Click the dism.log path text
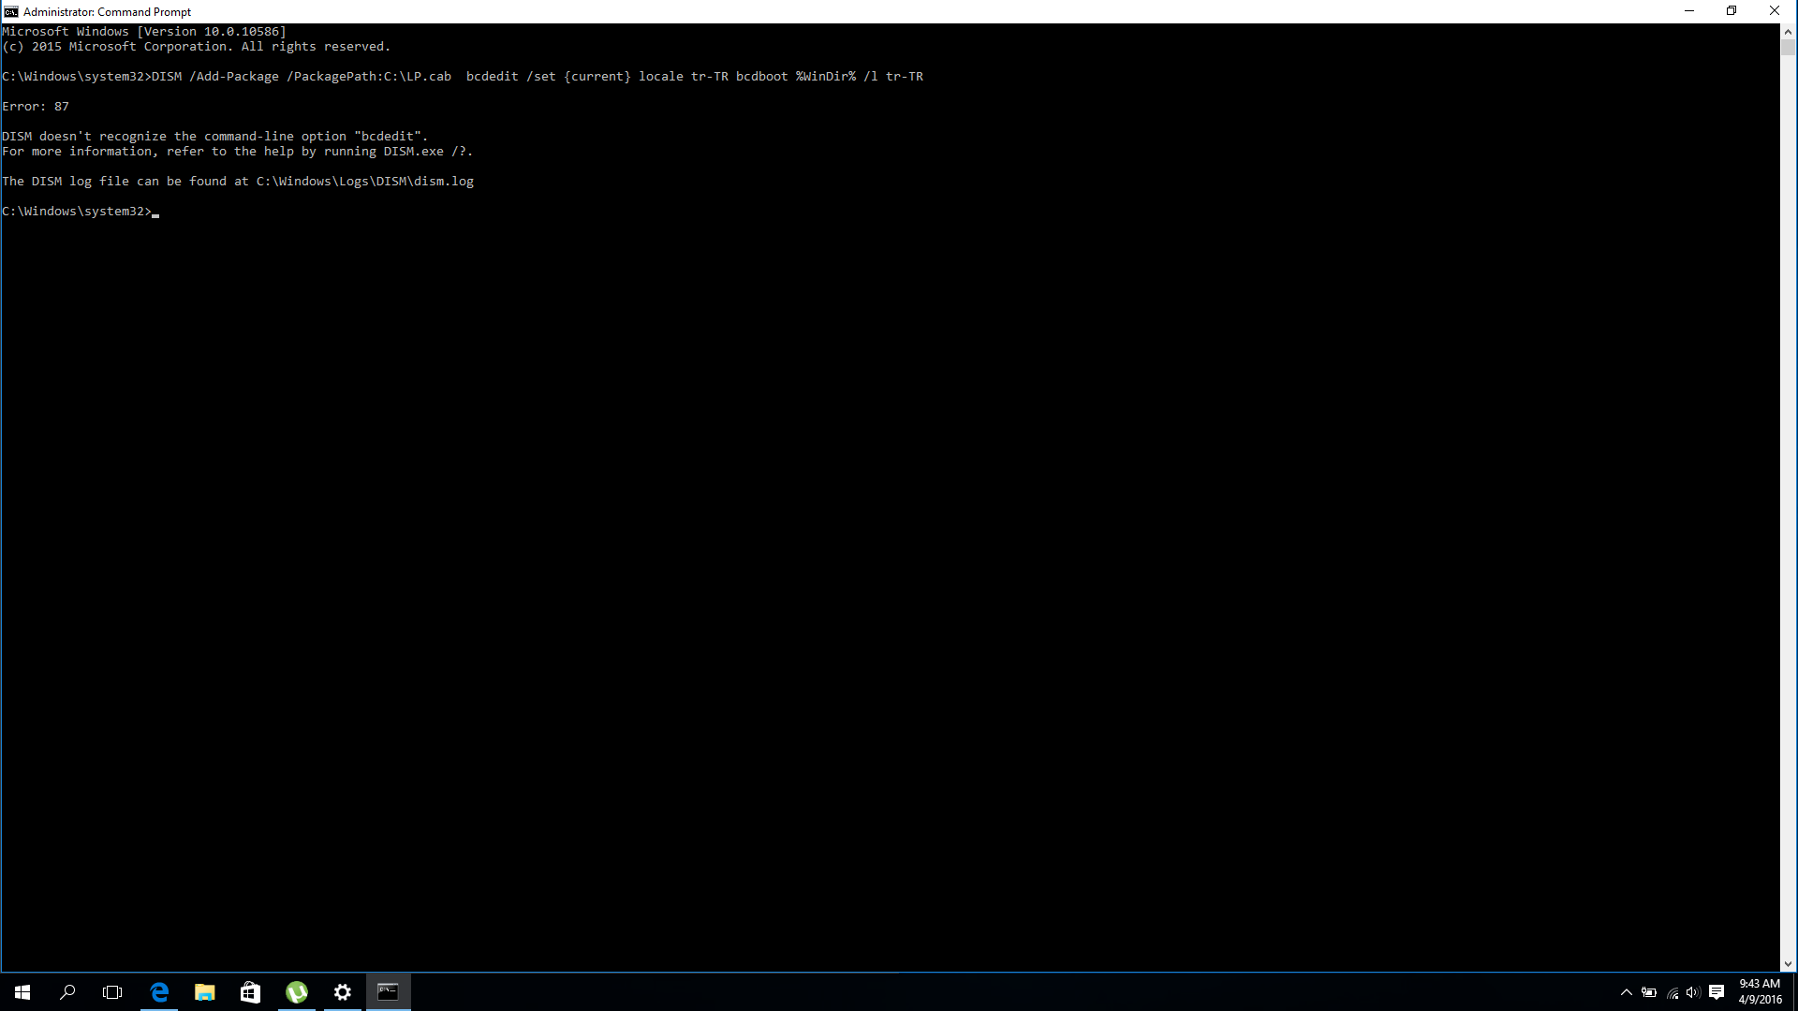The image size is (1798, 1011). pos(365,182)
